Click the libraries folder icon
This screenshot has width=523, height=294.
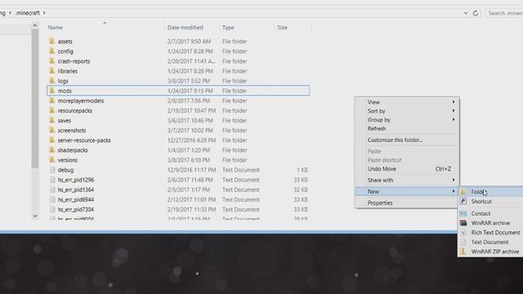click(x=52, y=71)
